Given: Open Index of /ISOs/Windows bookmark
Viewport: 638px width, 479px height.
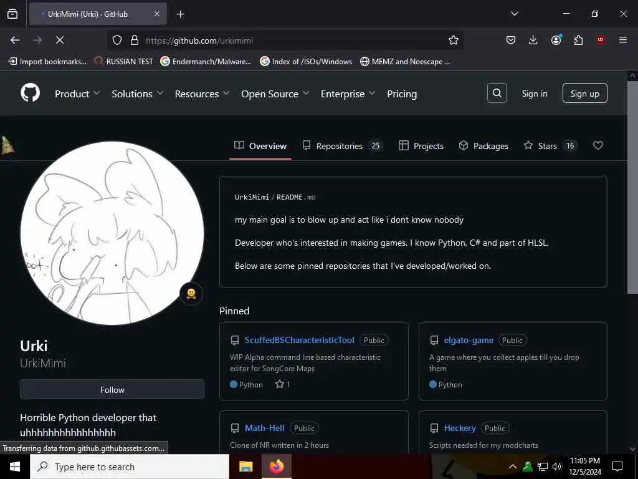Looking at the screenshot, I should pos(306,62).
